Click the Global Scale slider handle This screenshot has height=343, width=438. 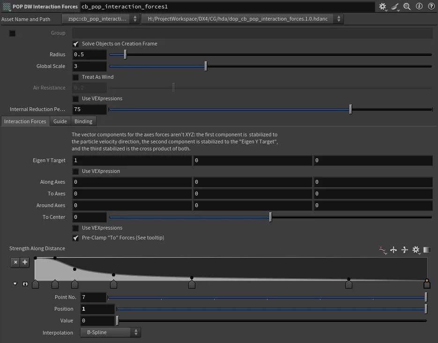(206, 66)
